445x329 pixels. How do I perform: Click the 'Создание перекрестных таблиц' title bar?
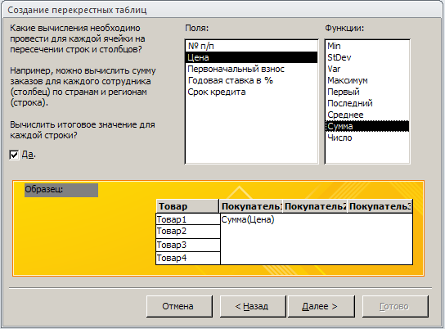tap(222, 10)
